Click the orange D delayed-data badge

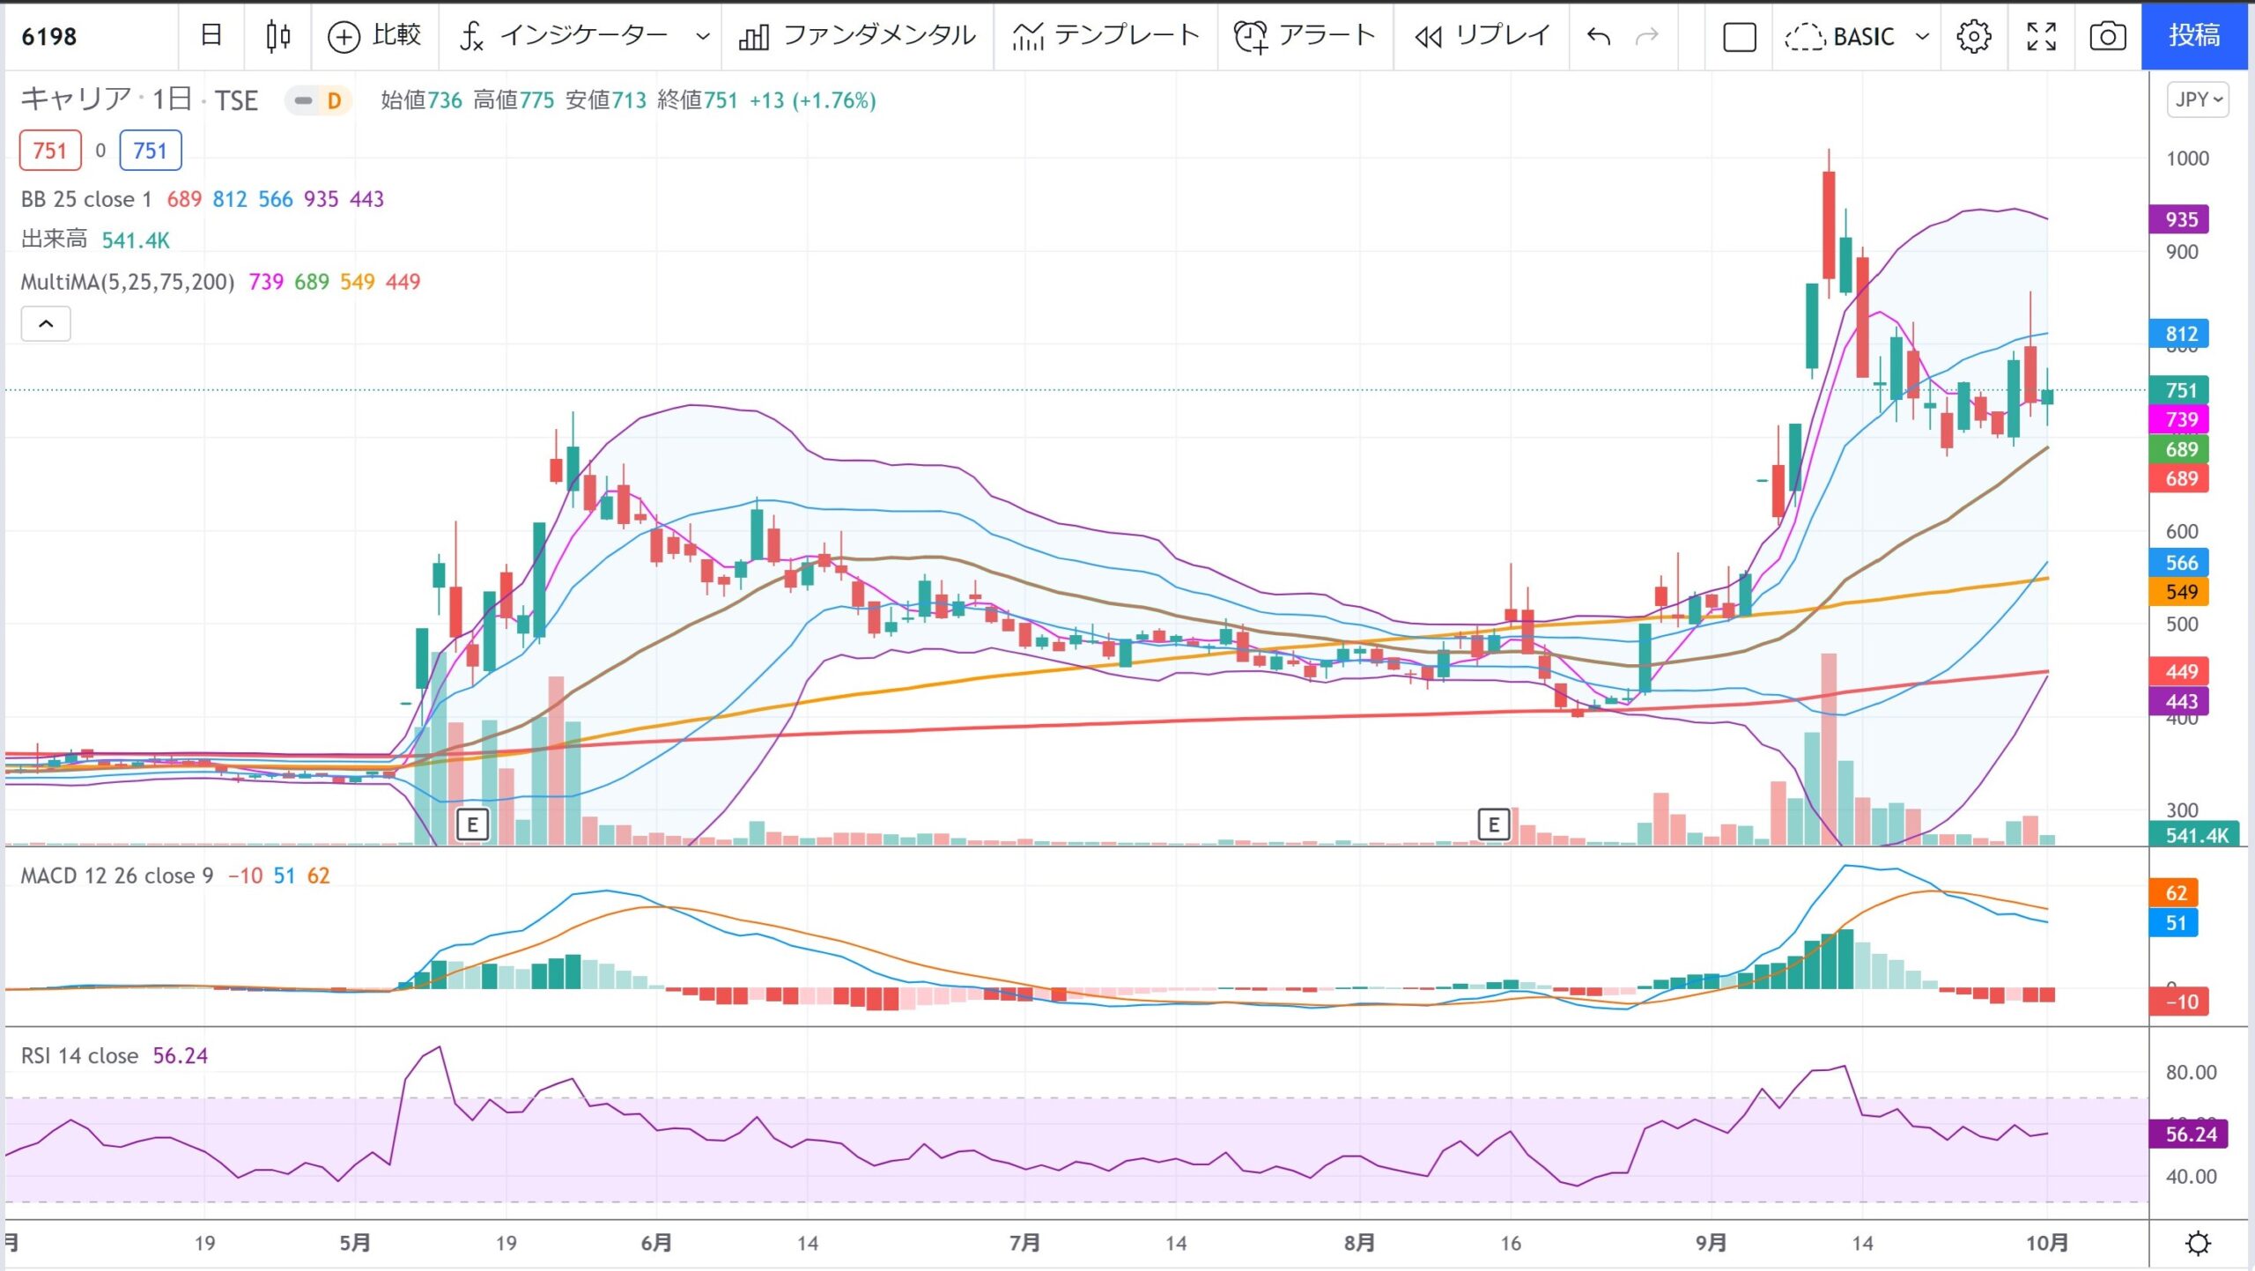(335, 100)
